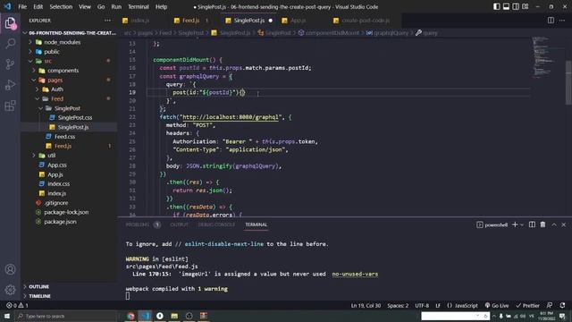Open the Source Control view icon
This screenshot has width=572, height=322.
pos(10,64)
